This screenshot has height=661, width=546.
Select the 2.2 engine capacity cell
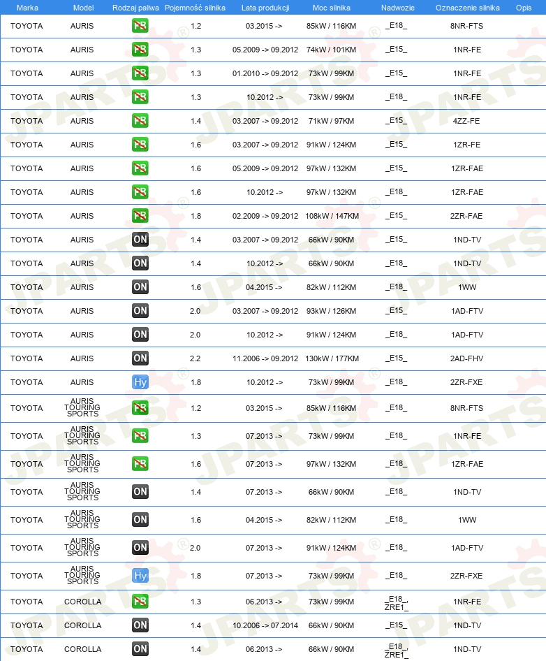(195, 358)
